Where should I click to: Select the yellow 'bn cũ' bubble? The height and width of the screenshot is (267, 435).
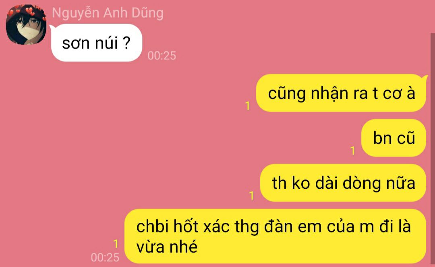394,138
